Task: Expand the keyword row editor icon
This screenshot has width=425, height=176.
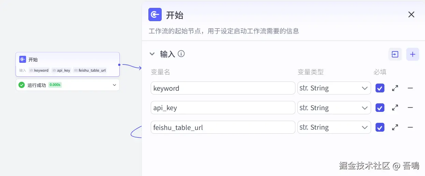Action: pos(395,88)
